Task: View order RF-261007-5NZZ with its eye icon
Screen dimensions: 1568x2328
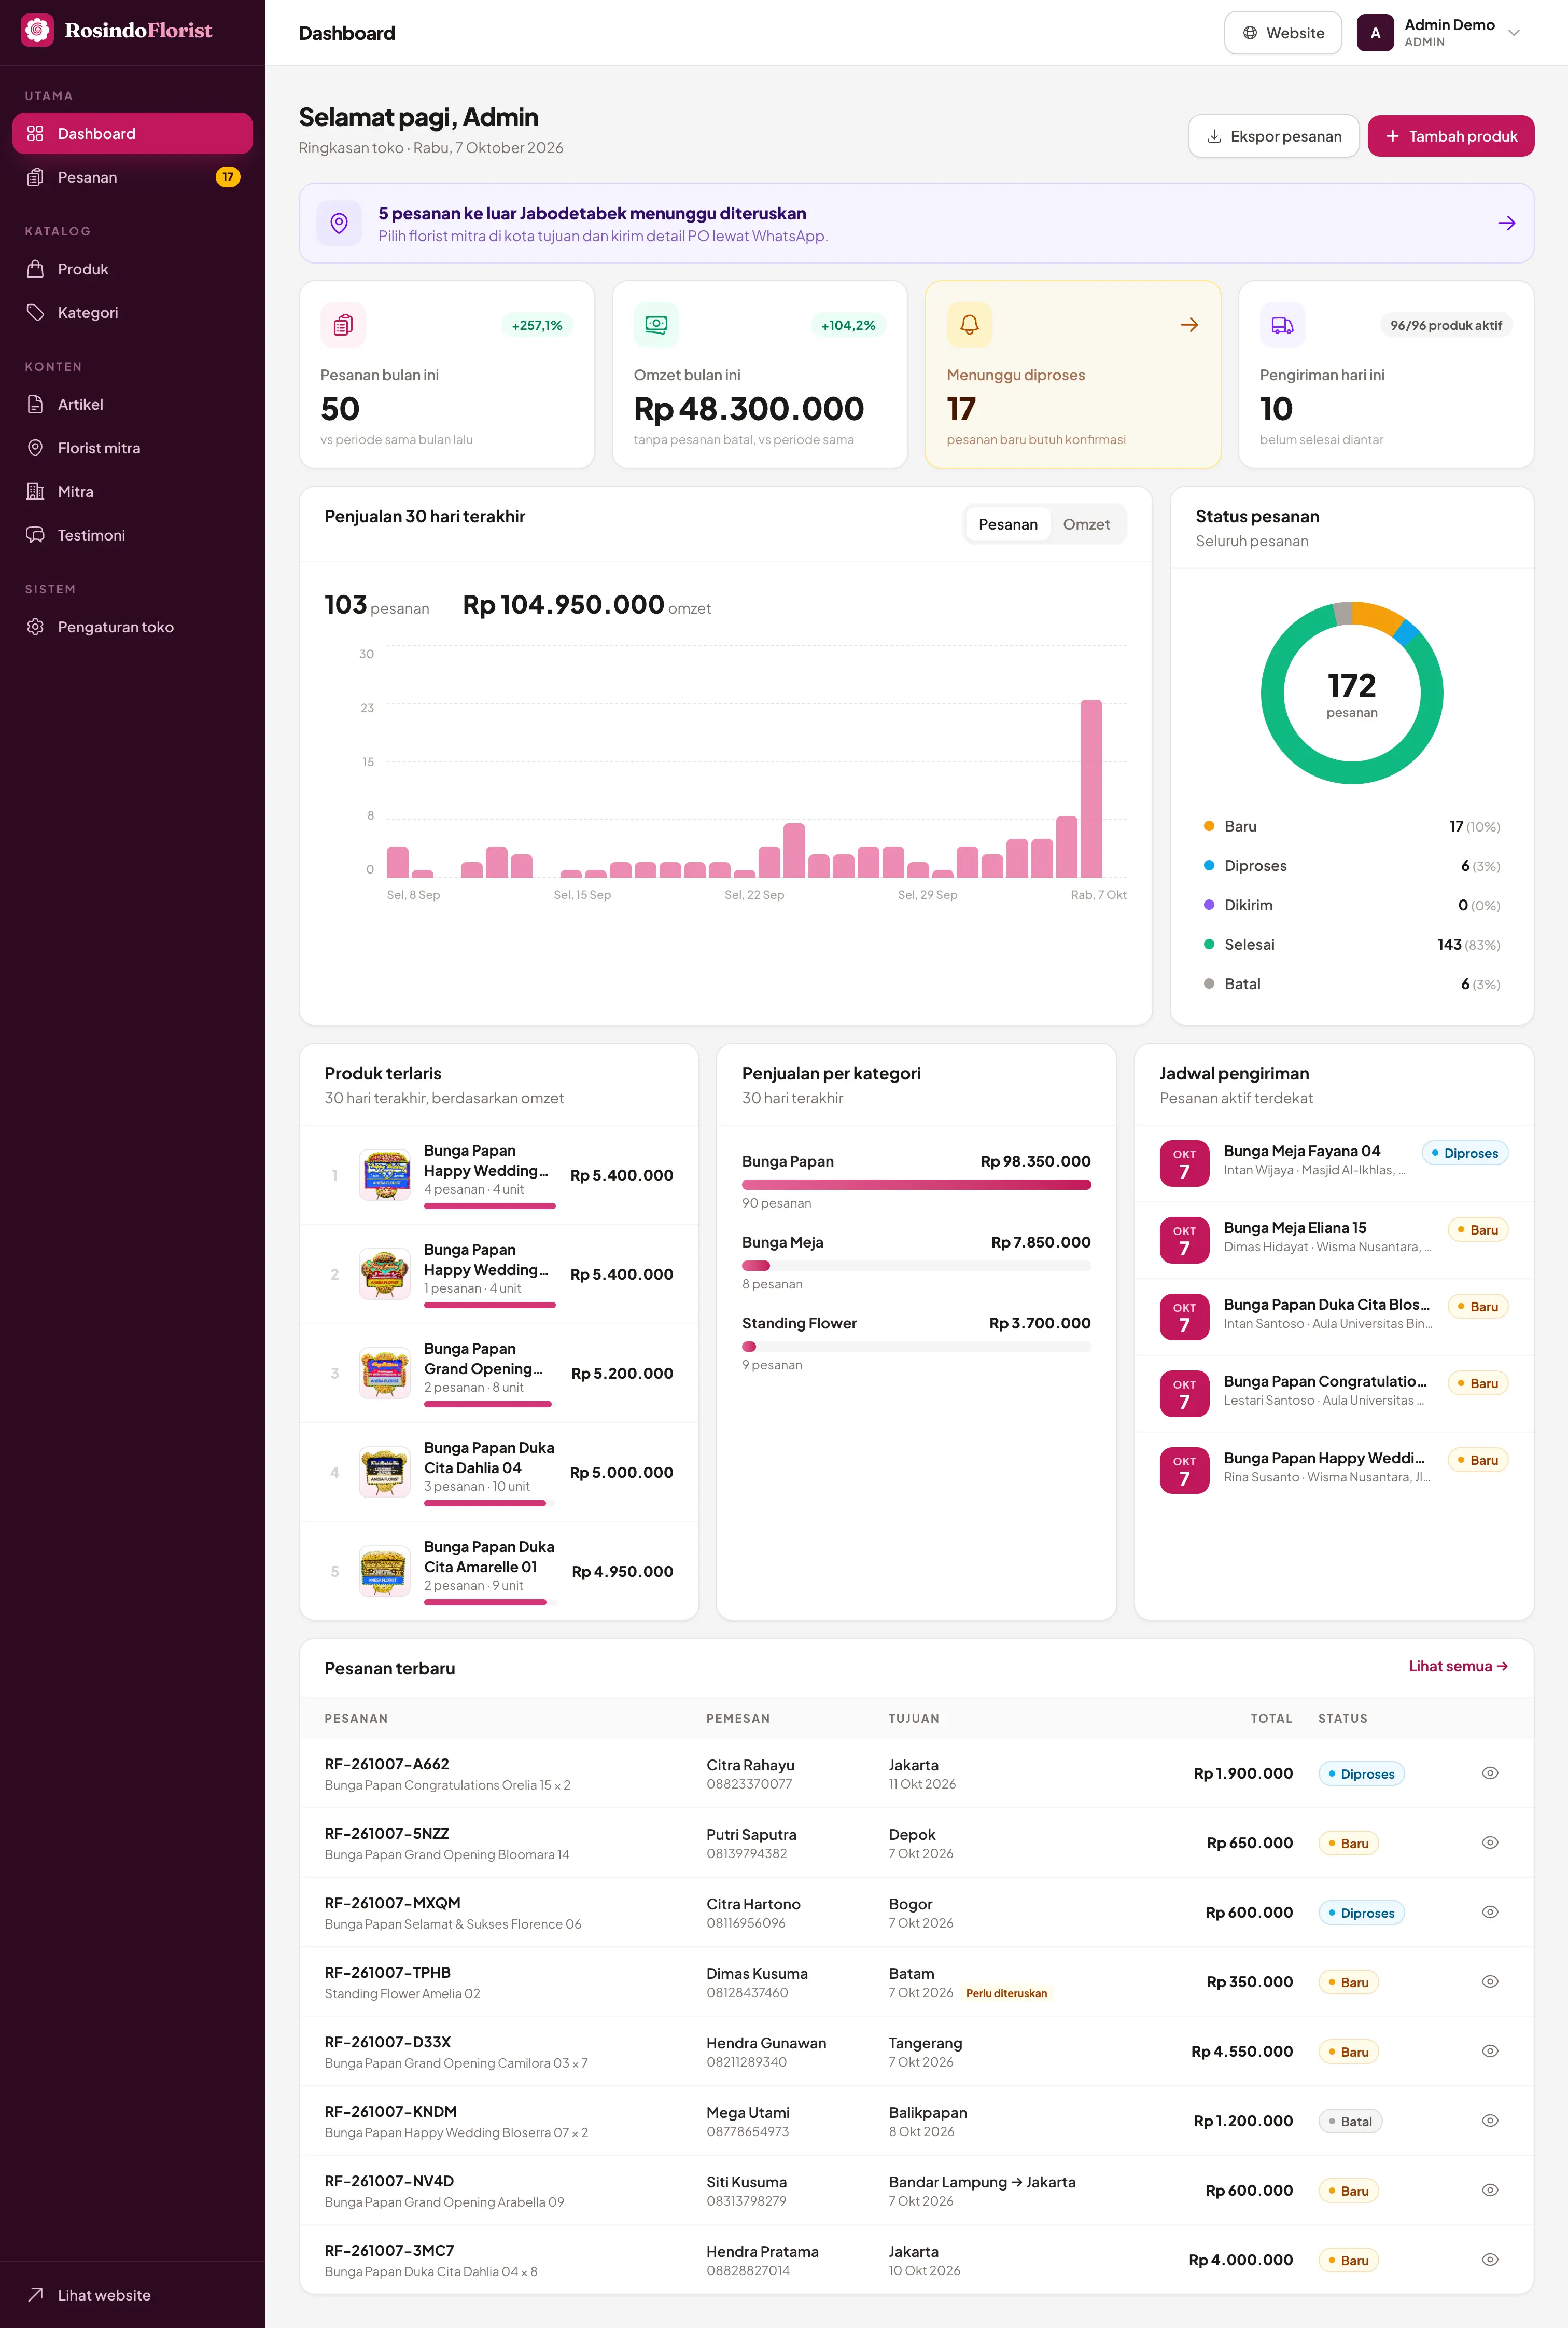Action: point(1489,1843)
